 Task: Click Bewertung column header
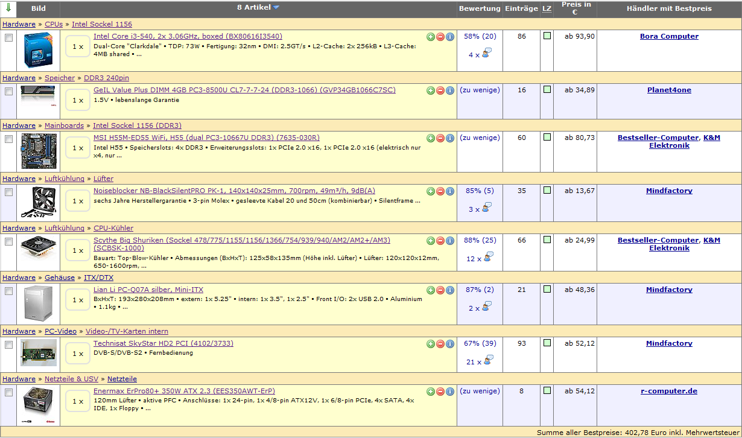(480, 8)
